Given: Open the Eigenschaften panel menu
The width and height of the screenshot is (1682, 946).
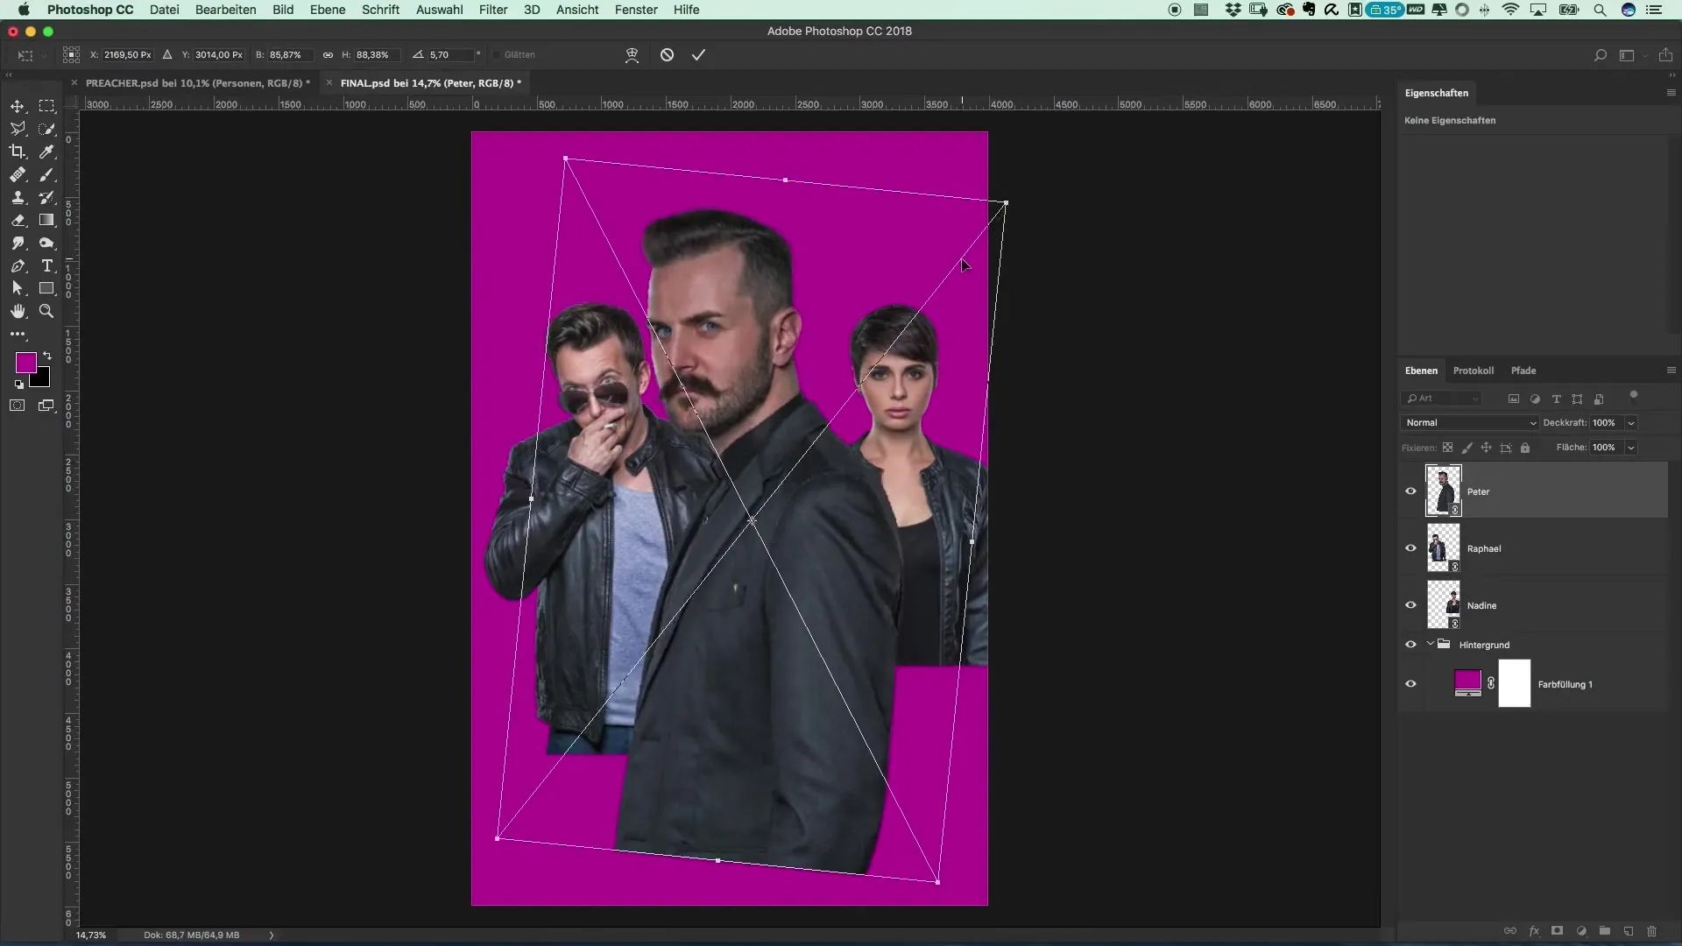Looking at the screenshot, I should (1671, 93).
